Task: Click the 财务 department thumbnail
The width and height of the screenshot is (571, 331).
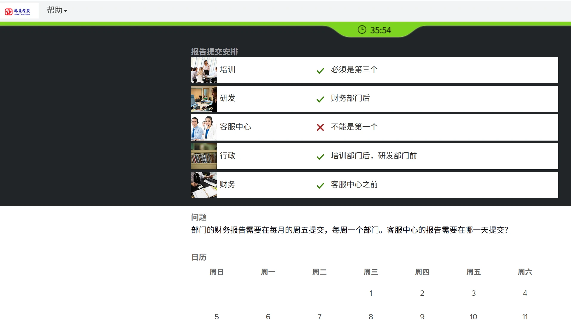Action: (x=204, y=185)
